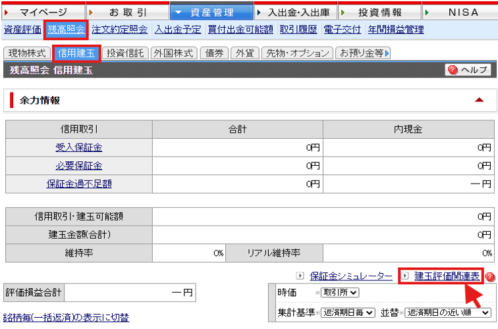
Task: Open the NISA main menu
Action: coord(460,13)
